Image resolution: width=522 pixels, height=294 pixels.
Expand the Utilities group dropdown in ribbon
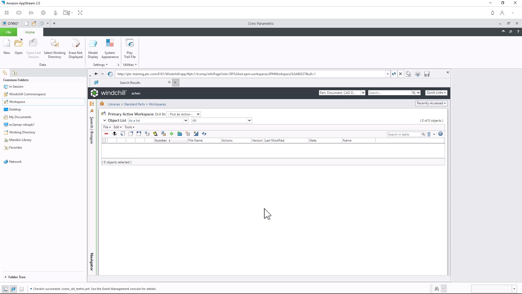[x=130, y=65]
